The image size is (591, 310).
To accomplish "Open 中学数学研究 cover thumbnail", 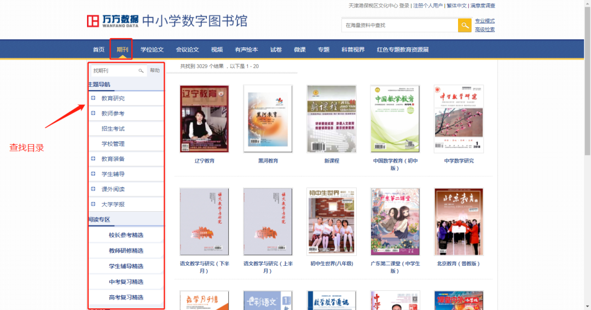I will [459, 119].
